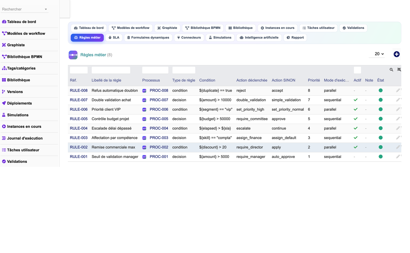The height and width of the screenshot is (253, 410).
Task: Click the Libellé de la règle filter field
Action: tap(111, 70)
